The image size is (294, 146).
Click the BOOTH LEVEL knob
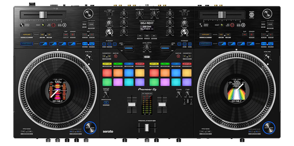click(x=139, y=14)
